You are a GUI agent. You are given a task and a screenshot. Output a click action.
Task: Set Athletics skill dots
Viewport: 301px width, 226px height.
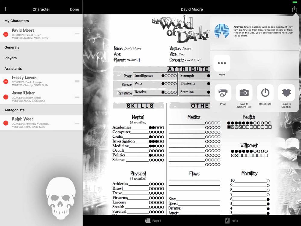point(157,184)
